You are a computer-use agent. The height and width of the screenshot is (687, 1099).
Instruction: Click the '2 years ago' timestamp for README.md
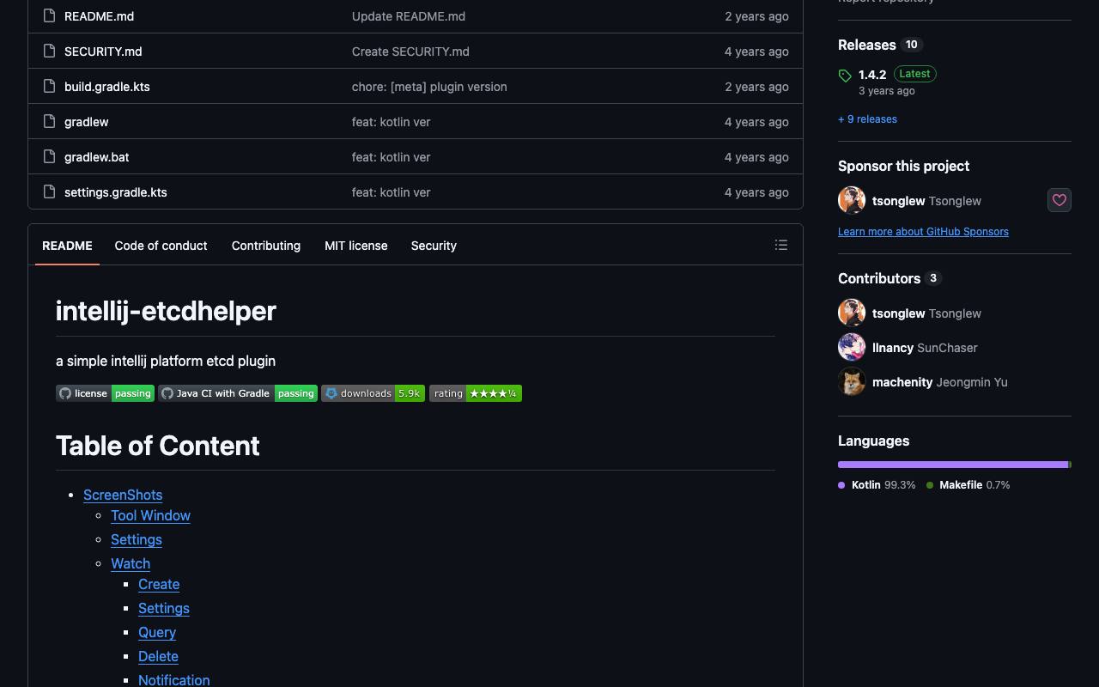pos(756,16)
